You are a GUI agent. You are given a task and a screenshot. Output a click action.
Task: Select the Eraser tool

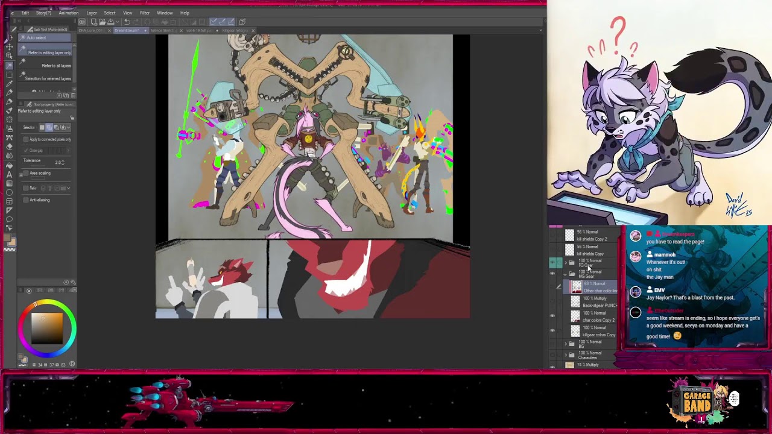coord(10,146)
